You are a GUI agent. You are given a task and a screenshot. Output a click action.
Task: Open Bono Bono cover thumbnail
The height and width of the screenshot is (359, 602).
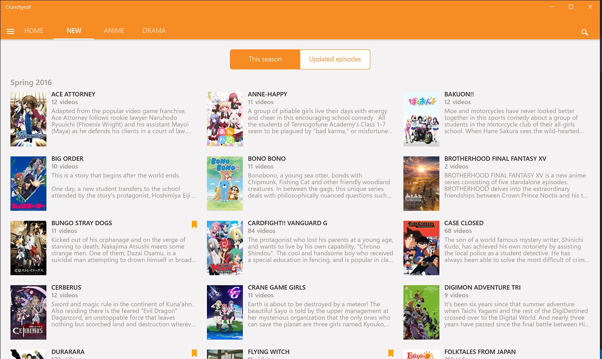click(225, 183)
